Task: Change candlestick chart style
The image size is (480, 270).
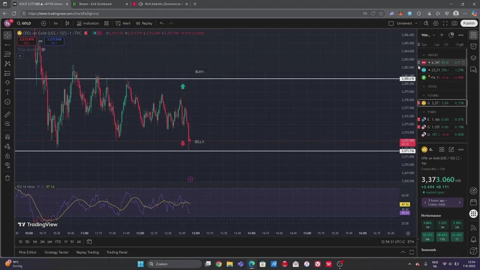Action: pos(67,23)
